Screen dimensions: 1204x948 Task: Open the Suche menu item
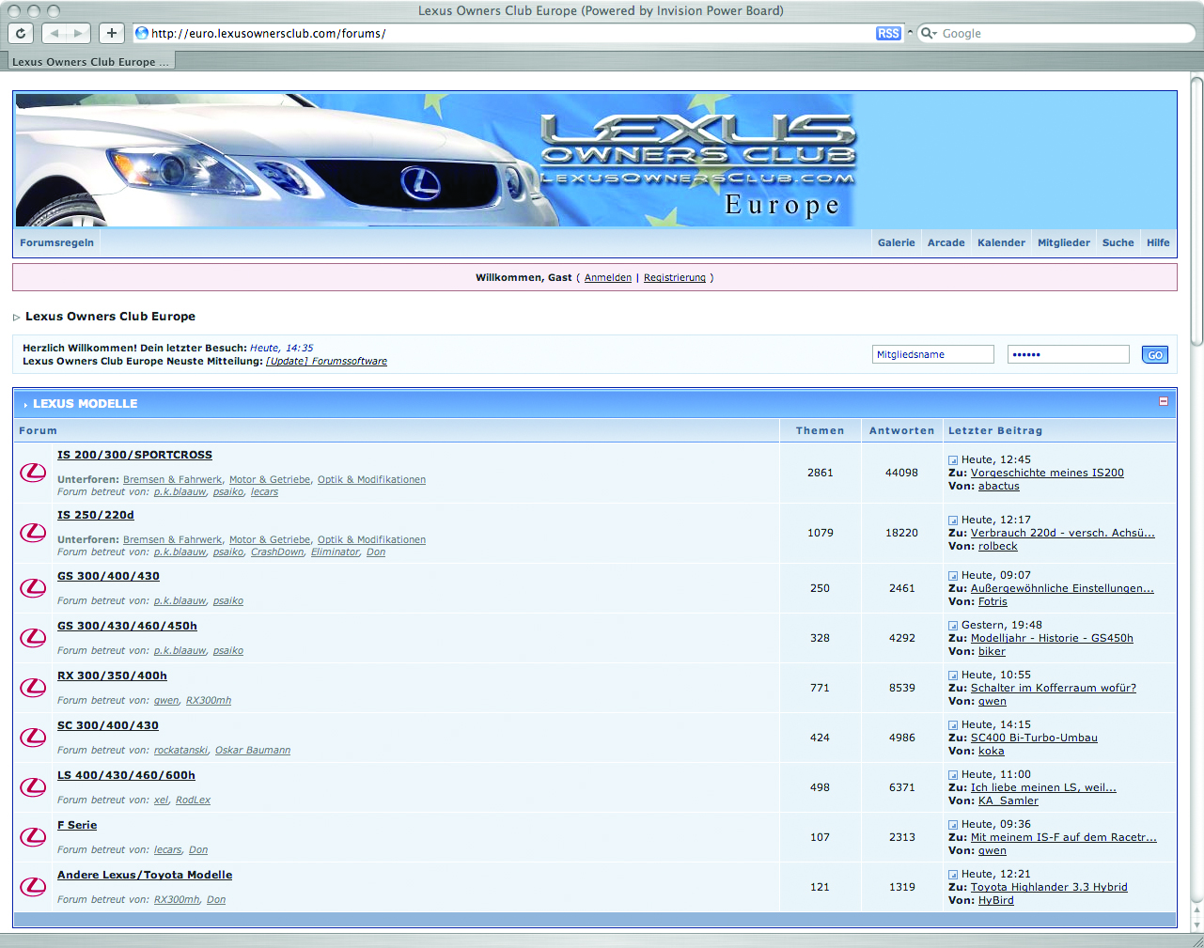1118,242
